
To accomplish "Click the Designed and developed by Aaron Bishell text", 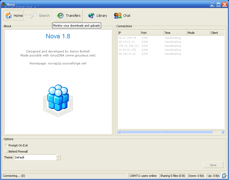I will click(x=58, y=51).
